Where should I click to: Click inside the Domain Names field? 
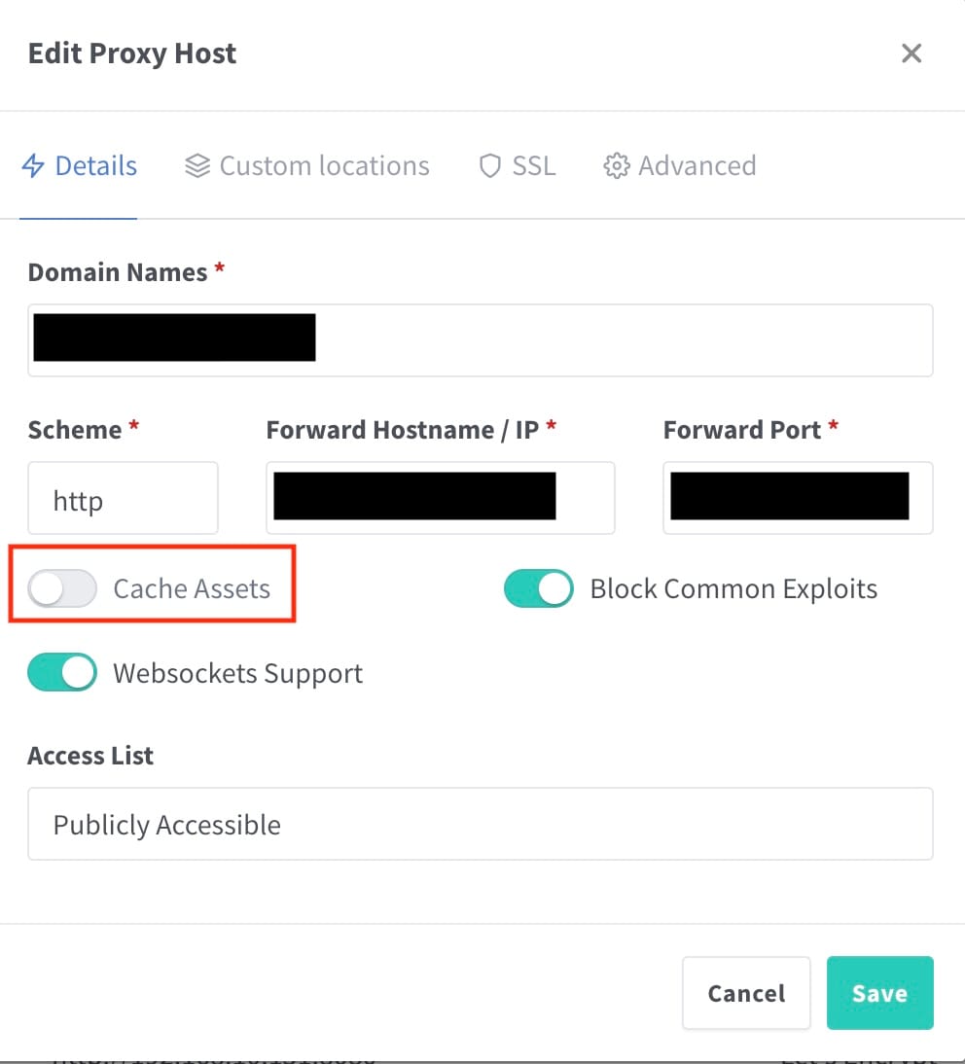(481, 339)
